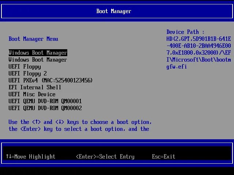Screen dimensions: 234x175
Task: Launch the EFI Internal Shell entry
Action: [35, 87]
